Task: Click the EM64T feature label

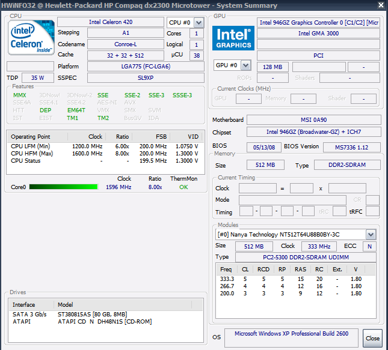Action: click(76, 110)
